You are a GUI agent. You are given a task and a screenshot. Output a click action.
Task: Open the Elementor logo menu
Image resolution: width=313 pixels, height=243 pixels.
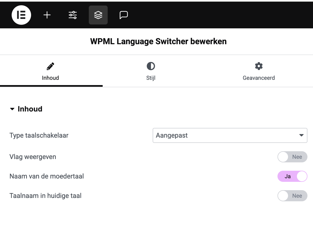21,15
